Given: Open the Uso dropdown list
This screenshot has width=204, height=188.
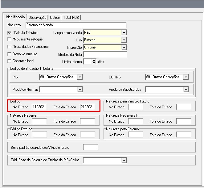Looking at the screenshot, I should pos(124,40).
